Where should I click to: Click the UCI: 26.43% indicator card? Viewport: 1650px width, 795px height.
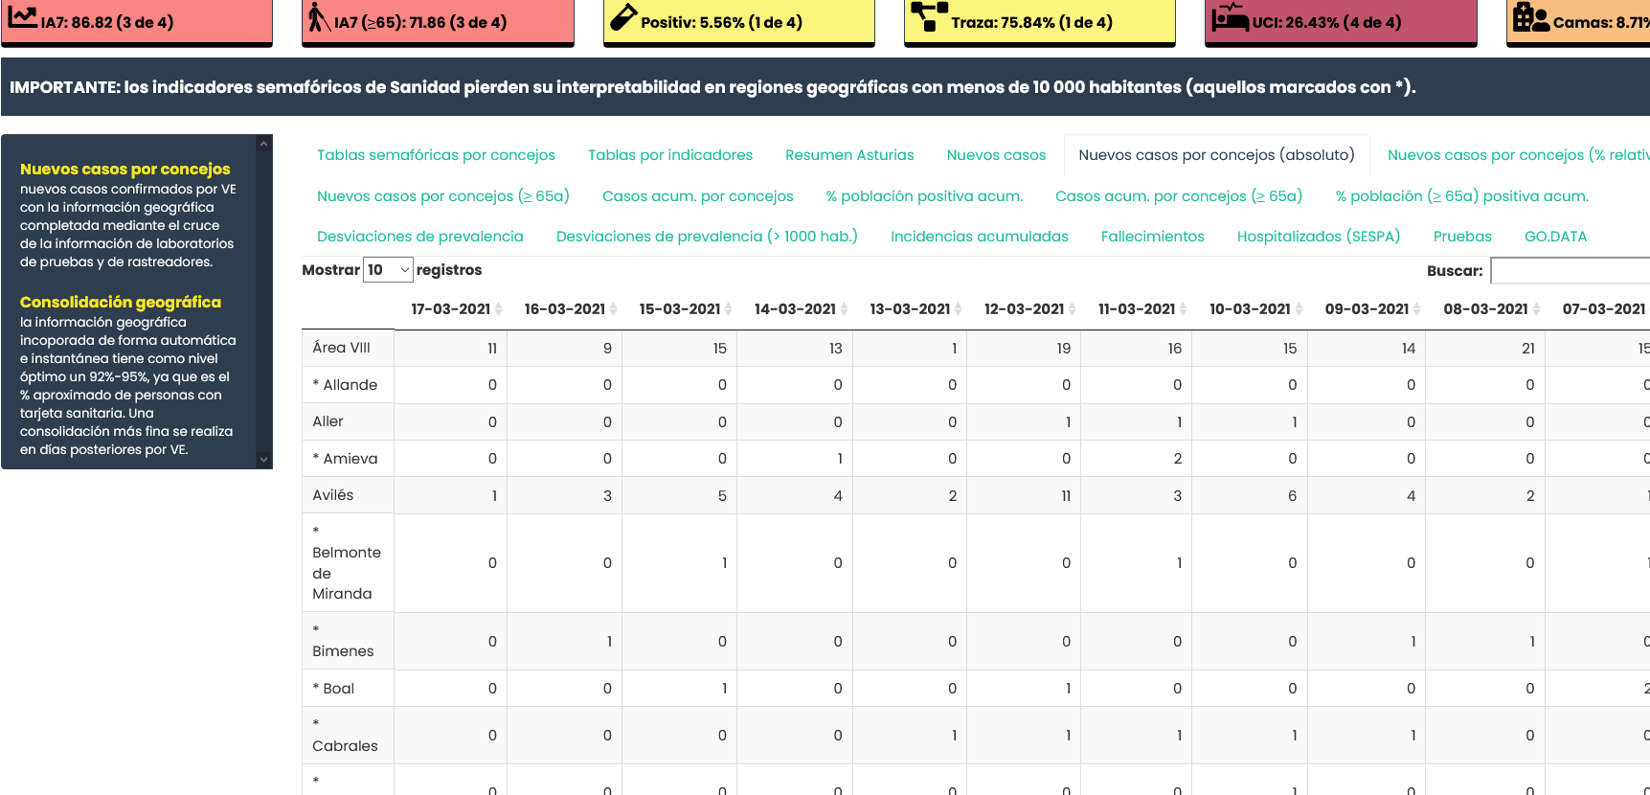[1341, 22]
